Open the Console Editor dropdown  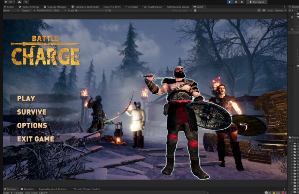(x=43, y=193)
